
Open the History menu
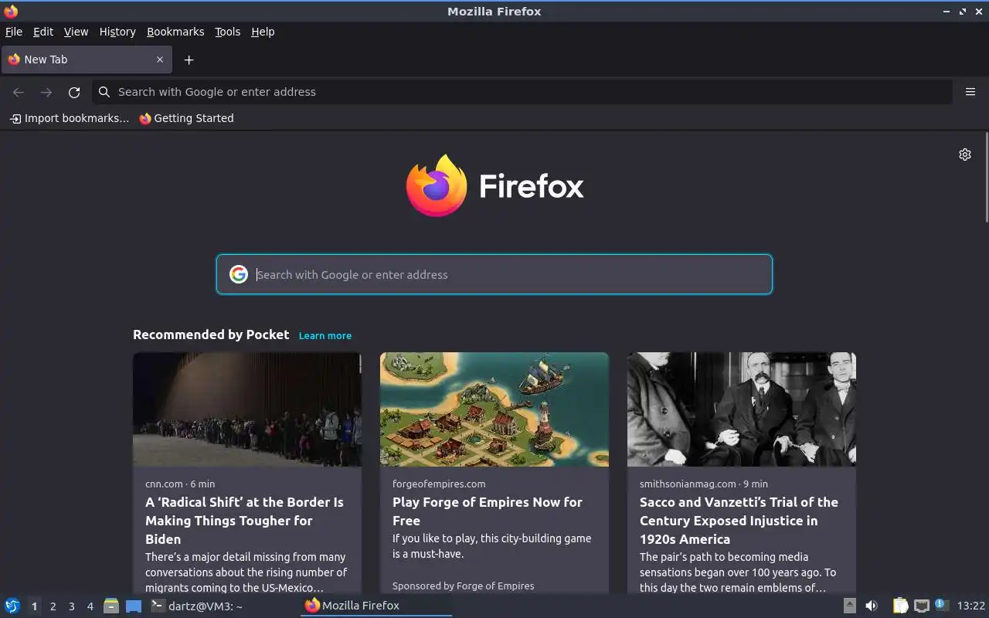pos(117,32)
